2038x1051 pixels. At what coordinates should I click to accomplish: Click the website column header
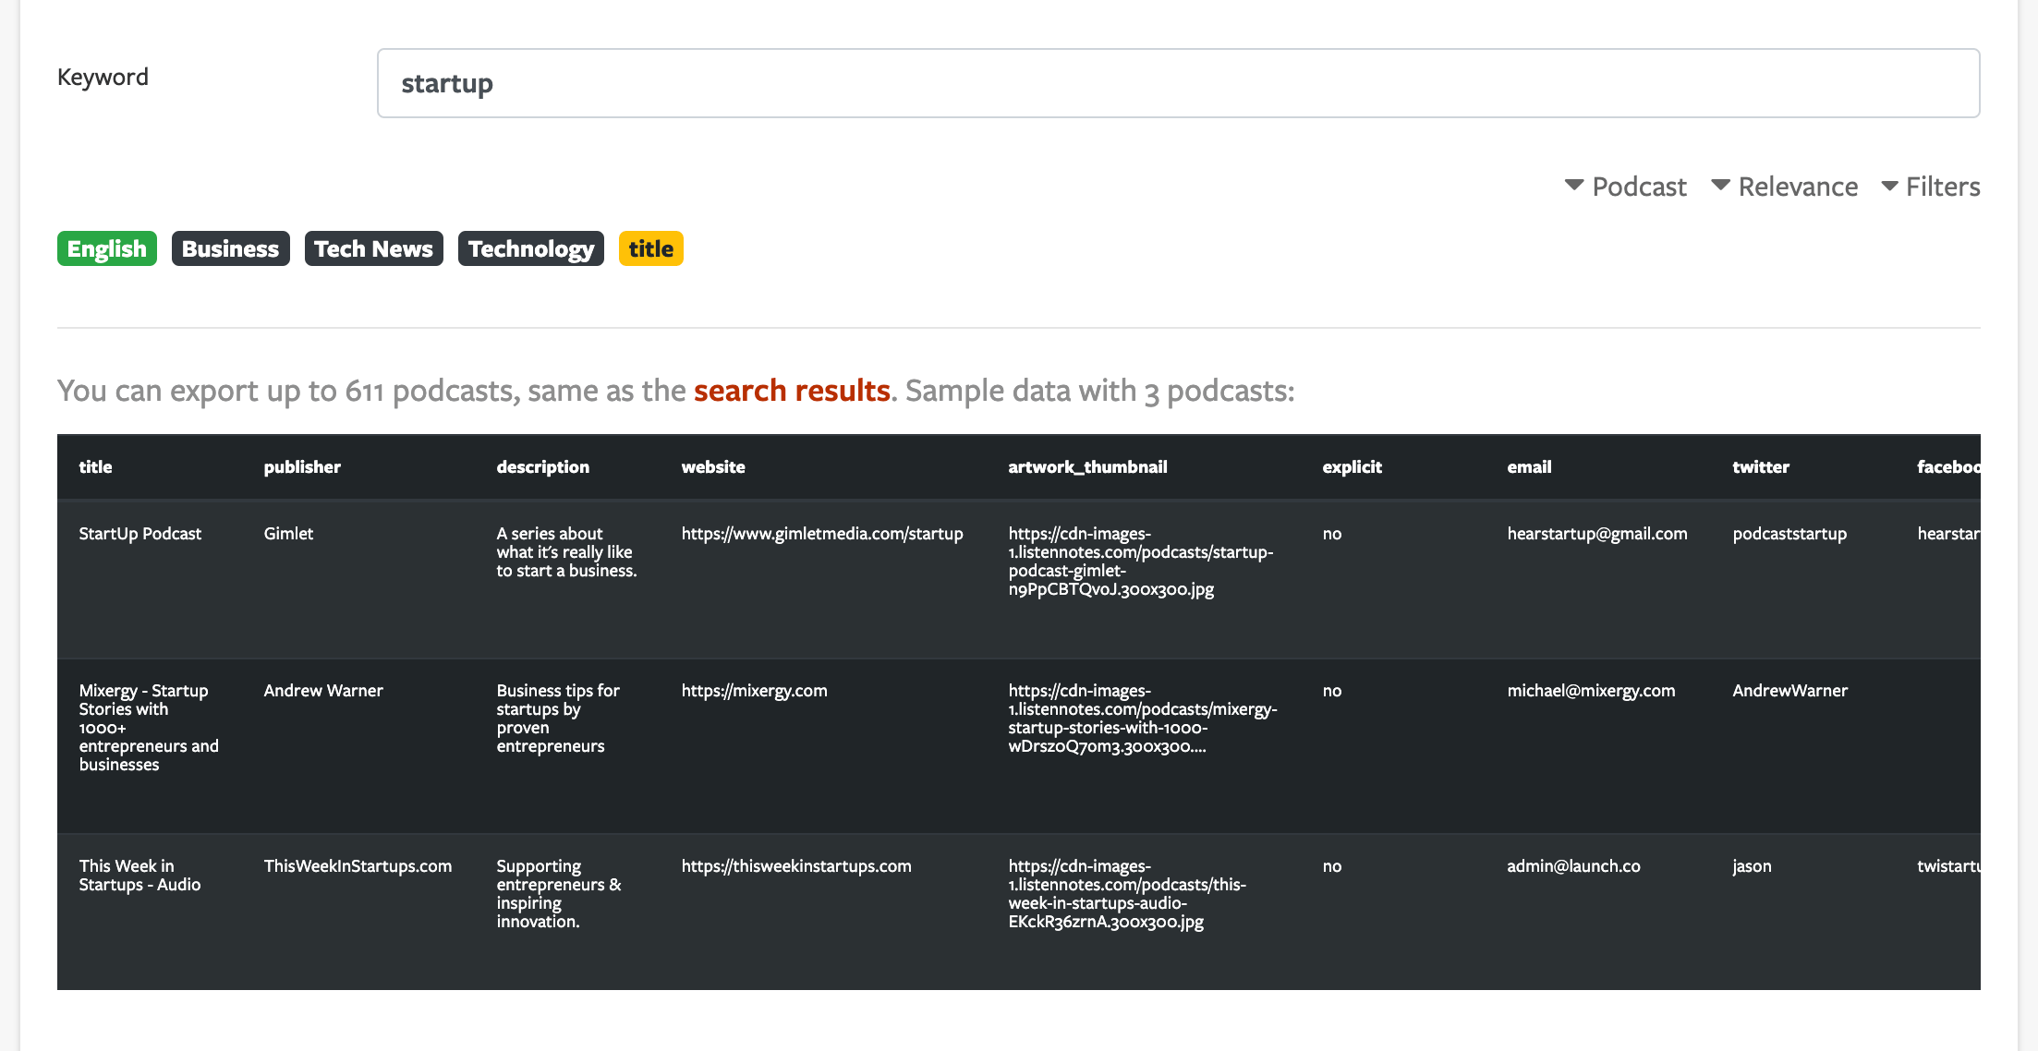pos(713,466)
